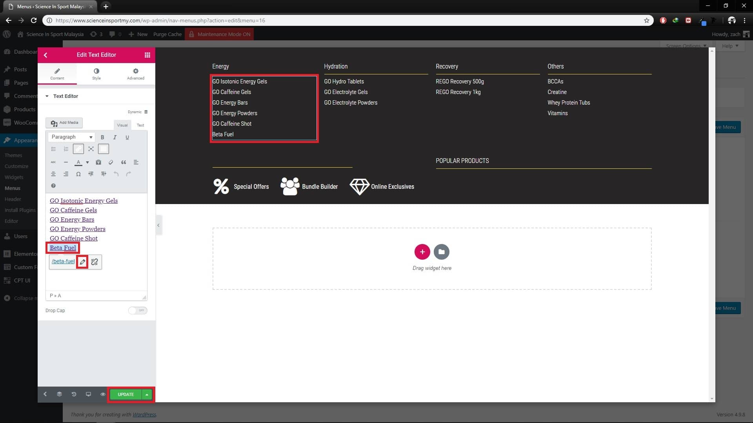Image resolution: width=753 pixels, height=423 pixels.
Task: Go back using Elementor panel header arrow
Action: click(x=45, y=55)
